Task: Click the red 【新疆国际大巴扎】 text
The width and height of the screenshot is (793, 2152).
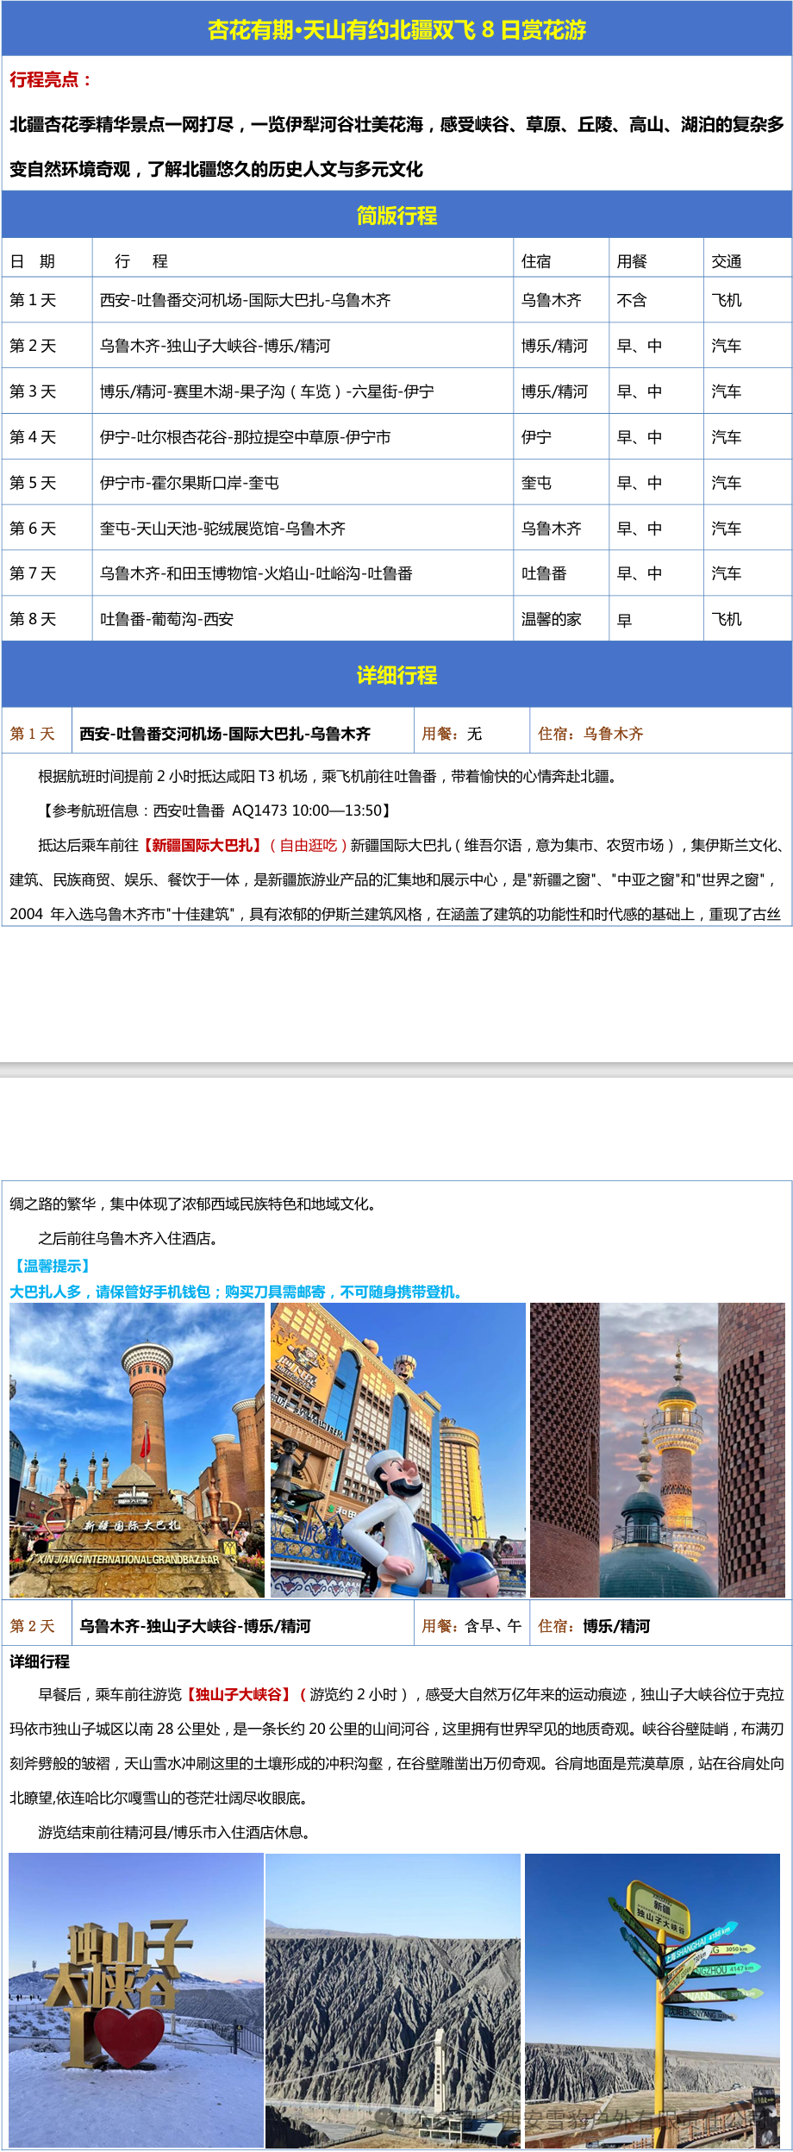Action: (x=201, y=845)
